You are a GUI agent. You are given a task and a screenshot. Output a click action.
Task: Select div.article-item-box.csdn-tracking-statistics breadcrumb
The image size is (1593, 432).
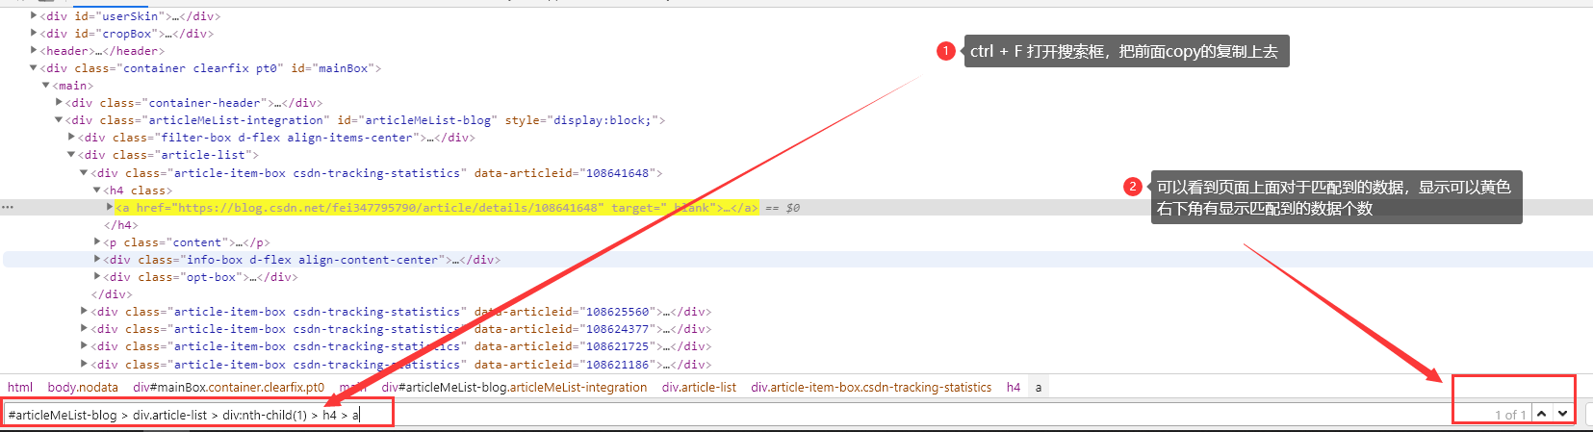coord(871,388)
